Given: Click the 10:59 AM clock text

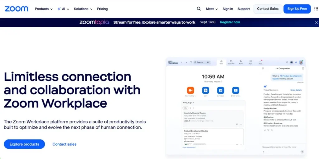Looking at the screenshot, I should point(213,77).
